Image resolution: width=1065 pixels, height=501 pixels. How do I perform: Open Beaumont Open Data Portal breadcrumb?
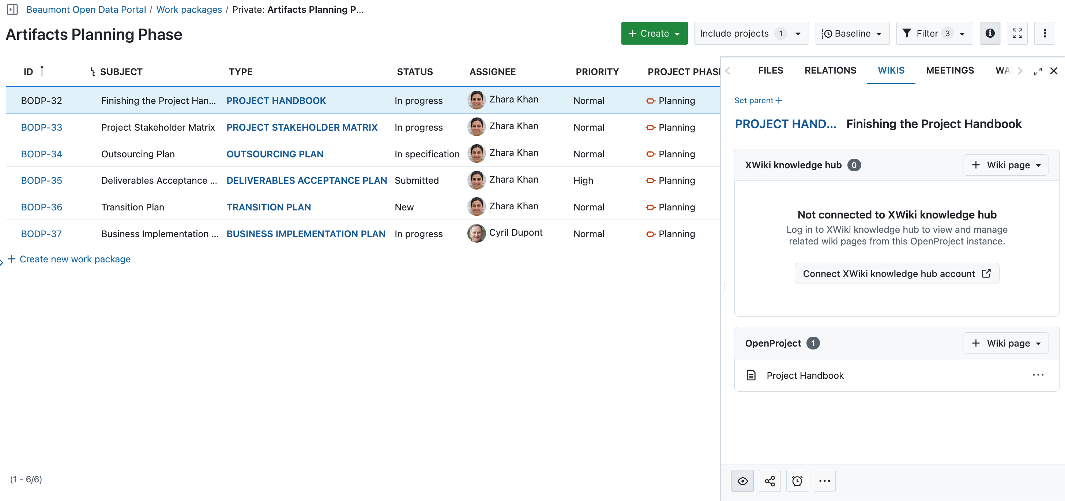click(86, 9)
